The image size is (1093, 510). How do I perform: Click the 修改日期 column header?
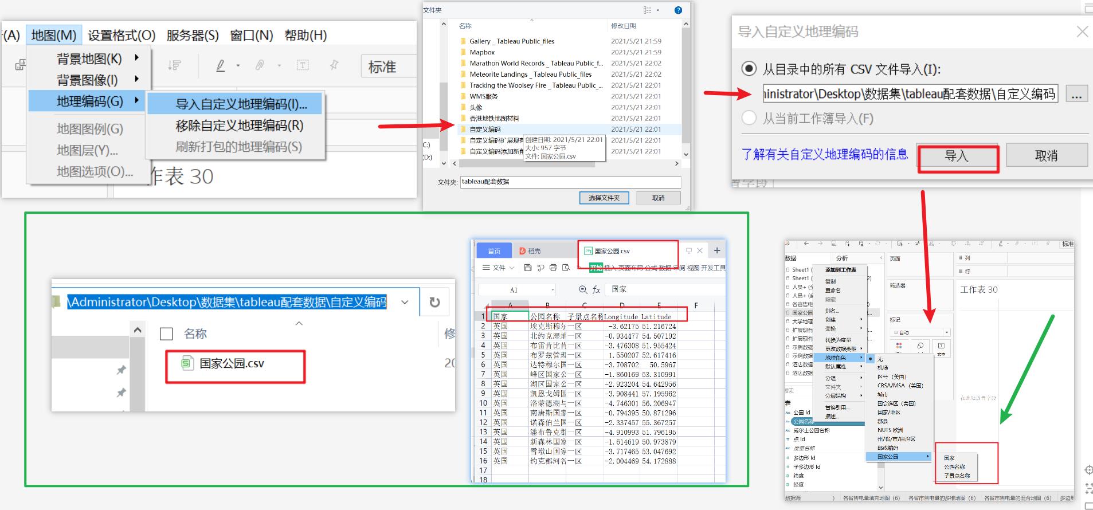624,26
